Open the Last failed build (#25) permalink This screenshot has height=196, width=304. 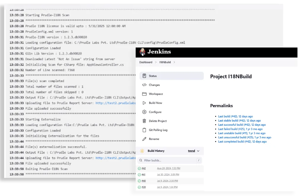click(240, 129)
